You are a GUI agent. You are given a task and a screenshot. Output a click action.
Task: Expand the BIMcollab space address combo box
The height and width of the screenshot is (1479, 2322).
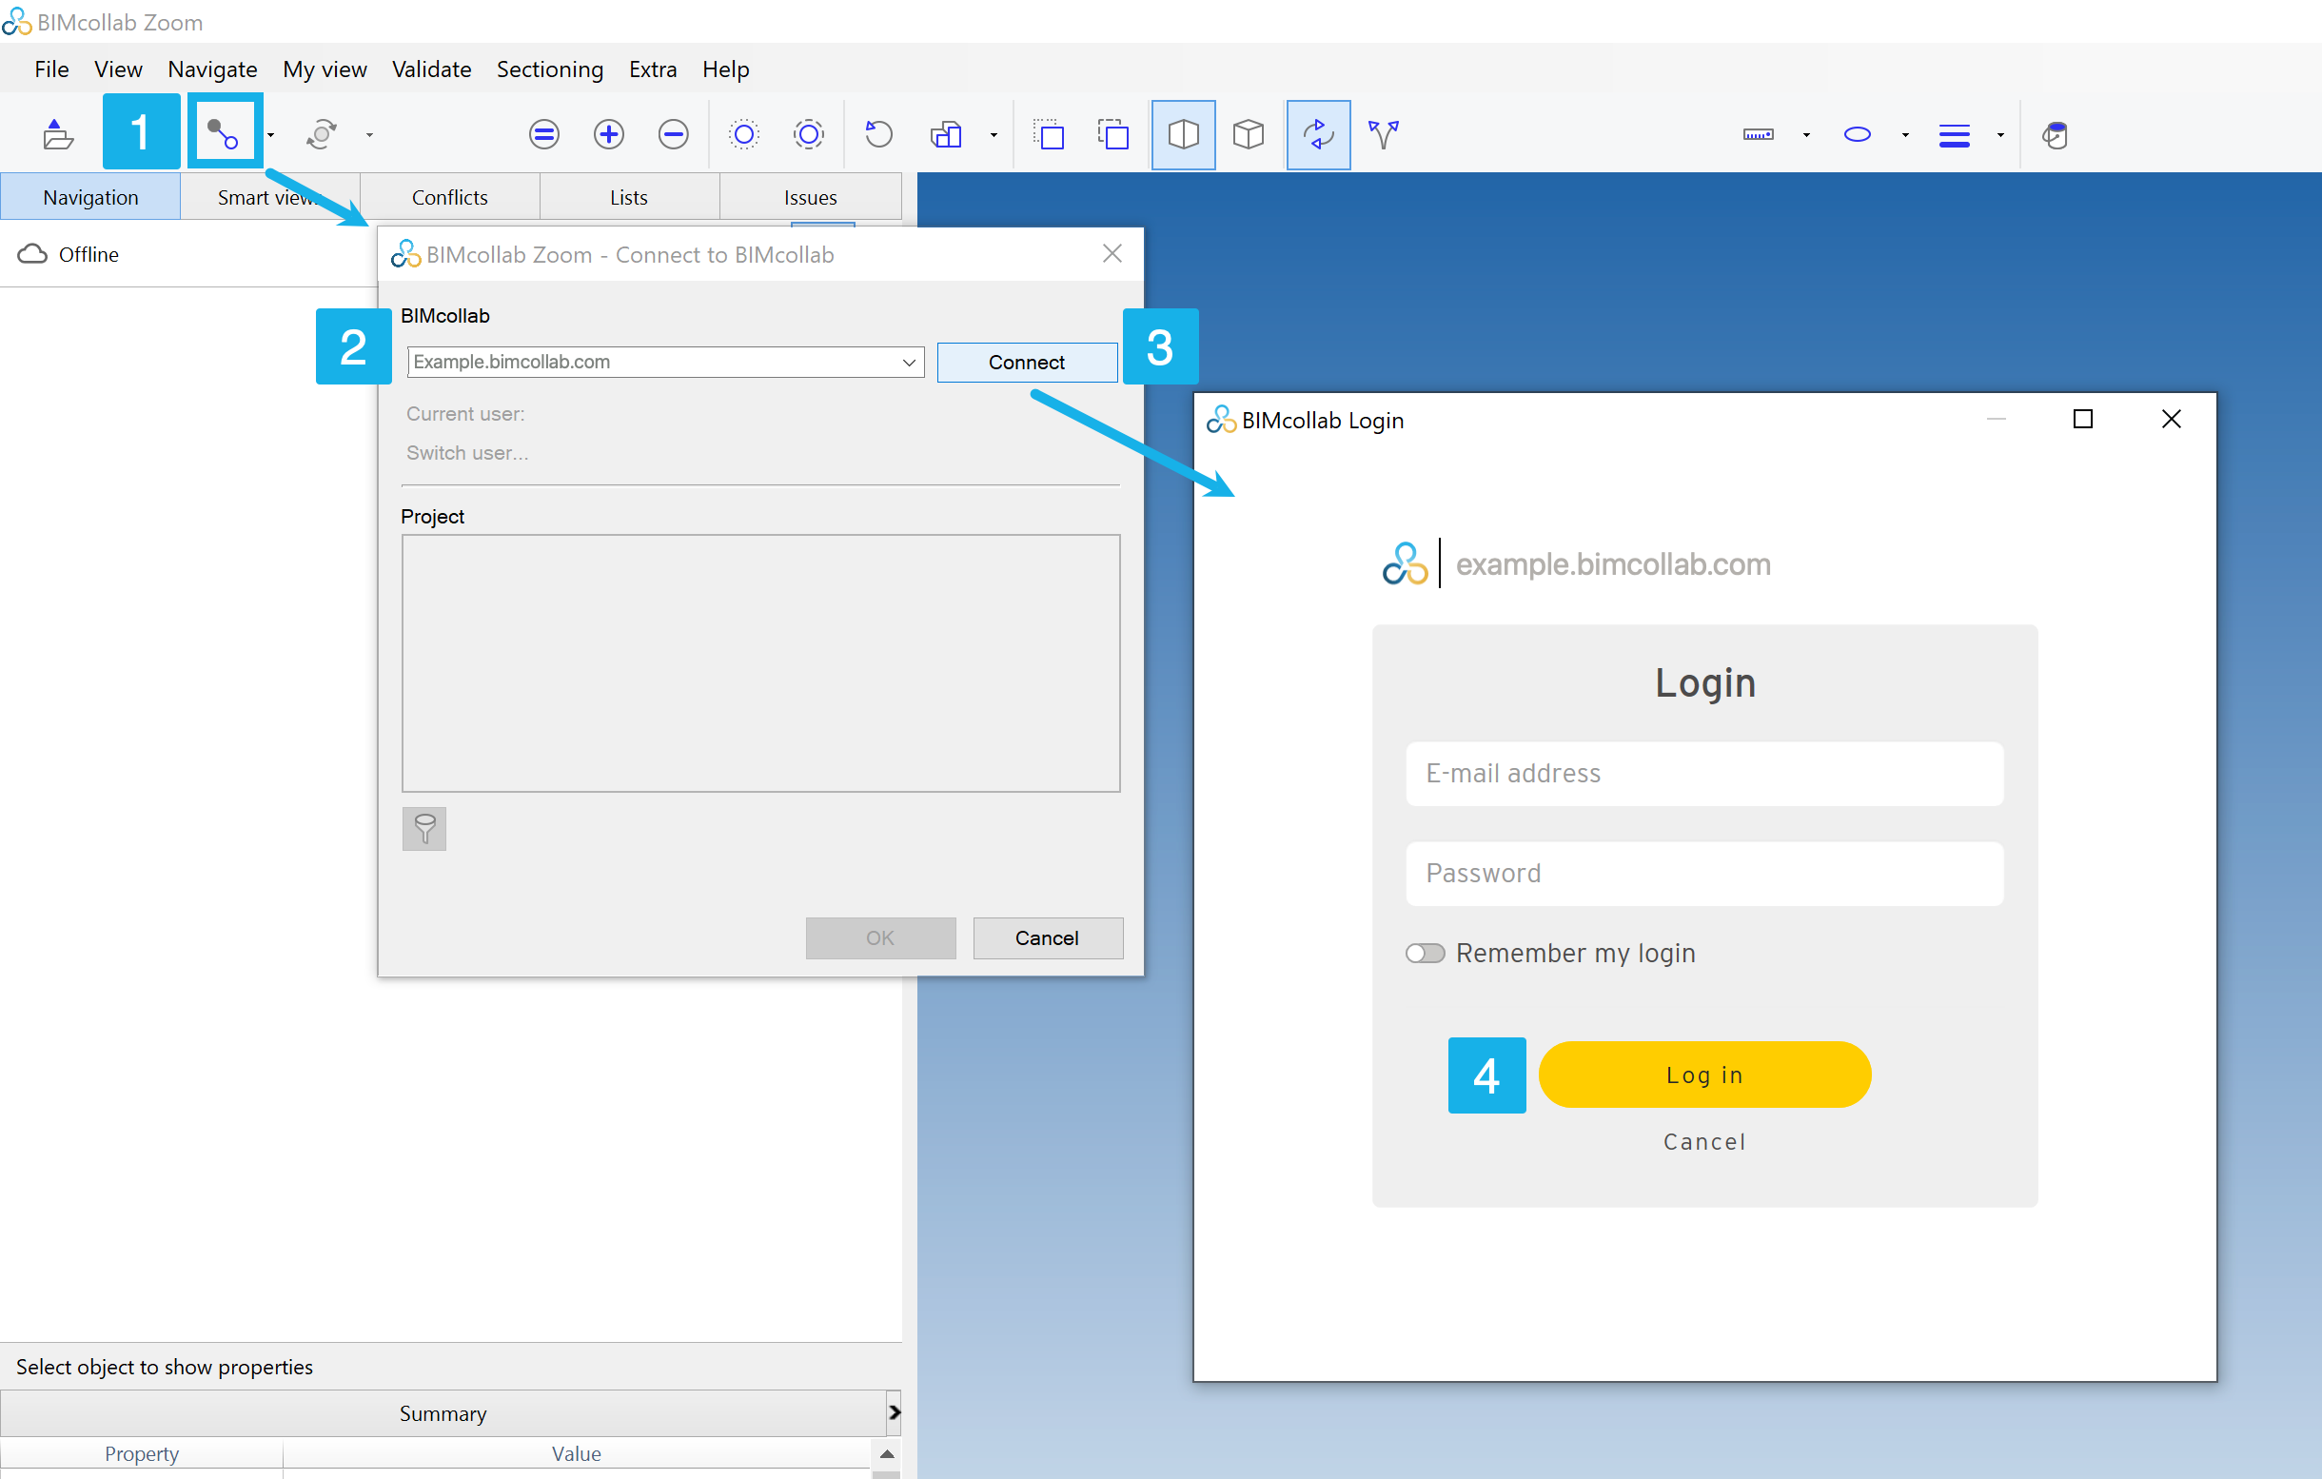[909, 363]
